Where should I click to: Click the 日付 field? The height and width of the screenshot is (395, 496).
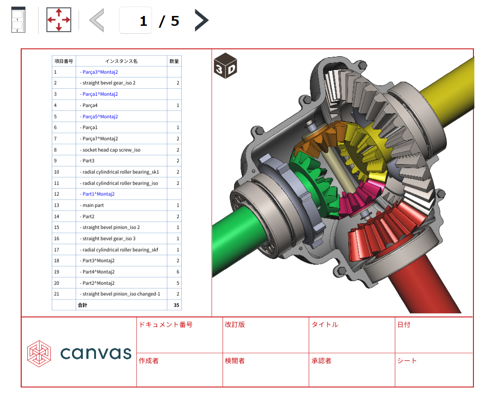click(434, 335)
